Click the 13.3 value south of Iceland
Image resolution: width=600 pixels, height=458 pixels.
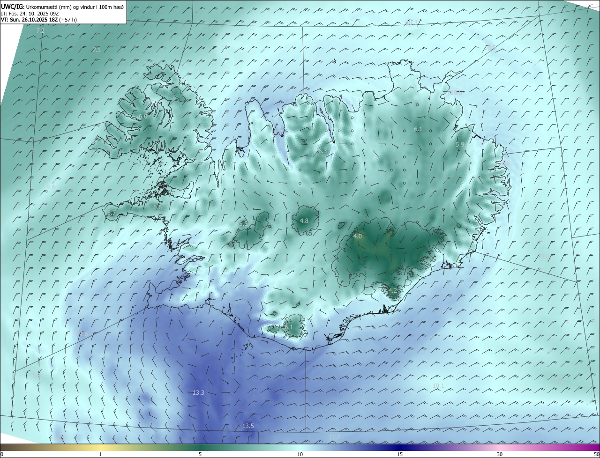(198, 392)
